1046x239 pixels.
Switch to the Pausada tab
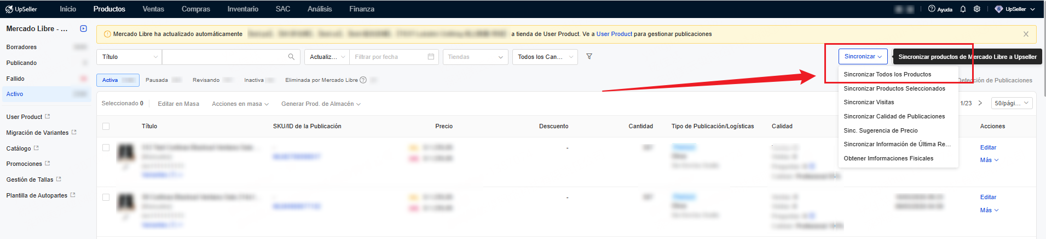click(157, 80)
